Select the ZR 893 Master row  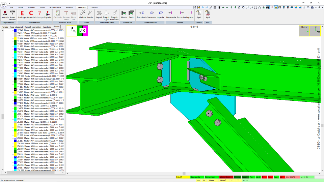pyautogui.click(x=39, y=157)
